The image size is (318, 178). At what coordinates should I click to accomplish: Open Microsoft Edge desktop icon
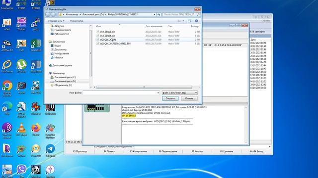pyautogui.click(x=7, y=109)
